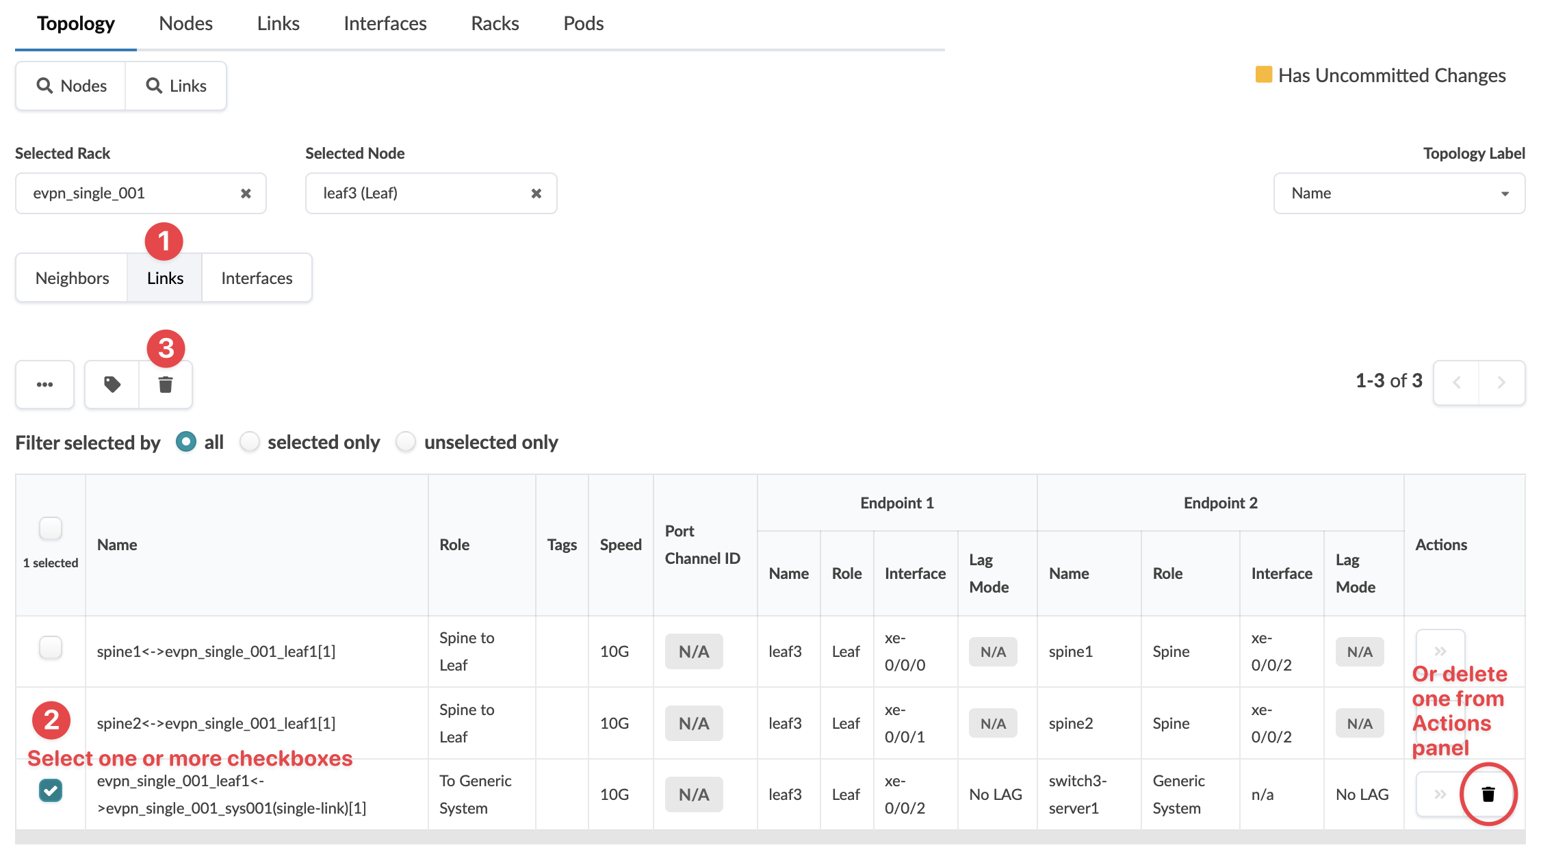Clear the Selected Node leaf3 field
This screenshot has width=1541, height=854.
(536, 194)
